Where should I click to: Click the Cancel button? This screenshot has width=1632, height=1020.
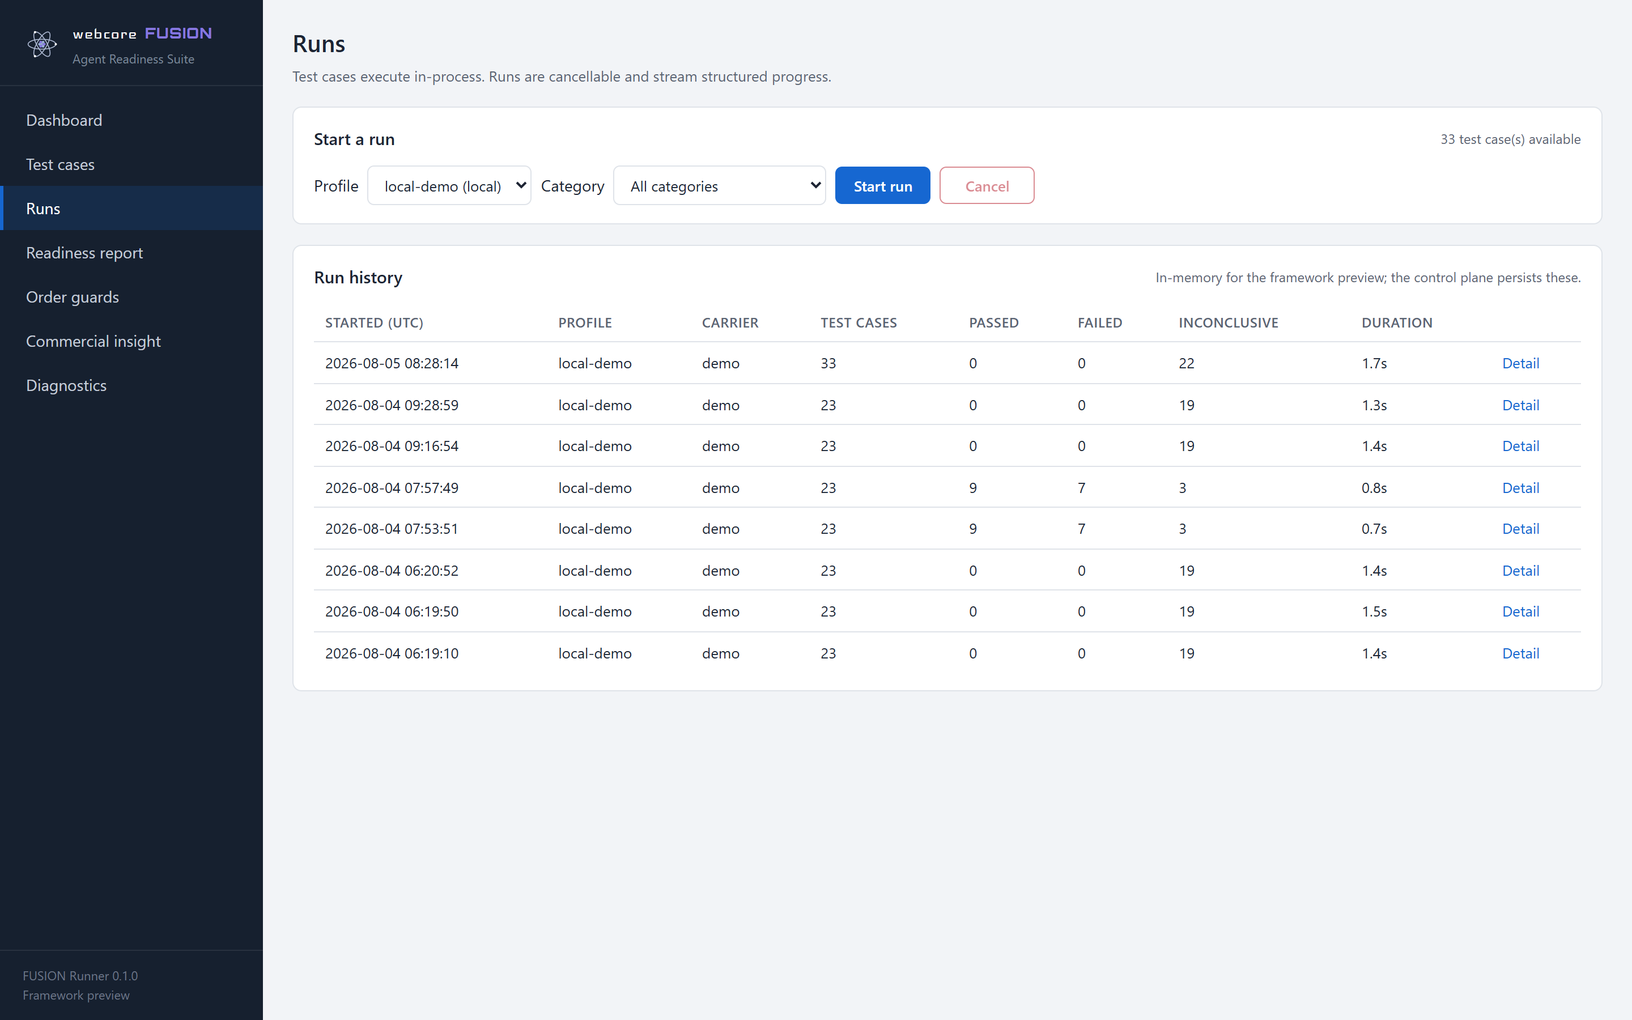click(986, 185)
